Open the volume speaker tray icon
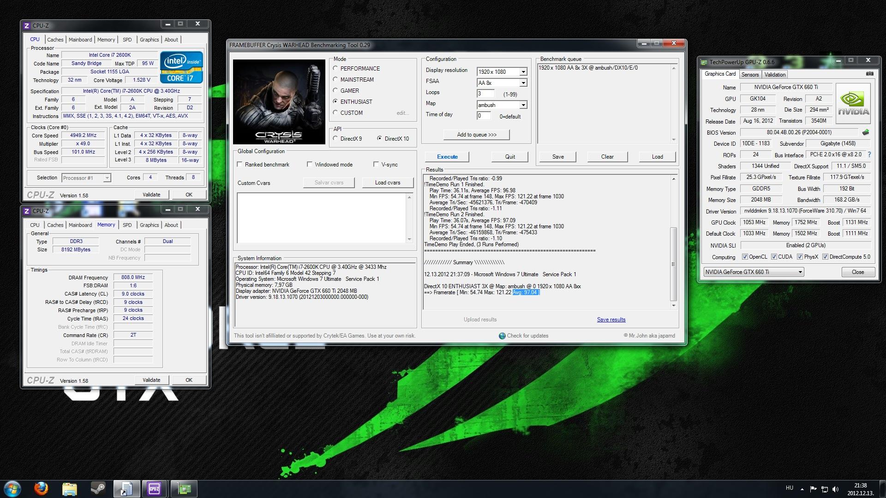 click(835, 489)
